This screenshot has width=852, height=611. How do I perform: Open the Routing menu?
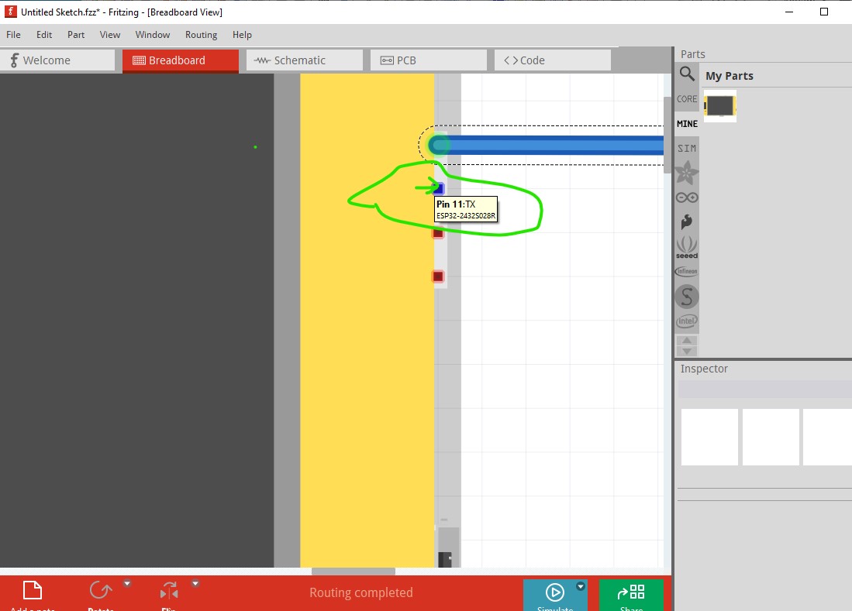[x=201, y=35]
